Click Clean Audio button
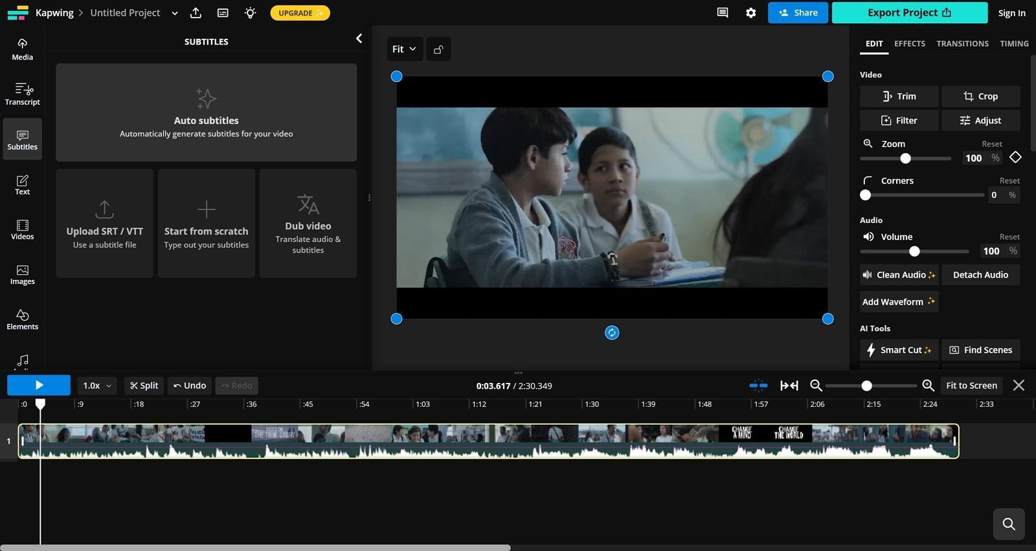The image size is (1036, 551). coord(899,275)
